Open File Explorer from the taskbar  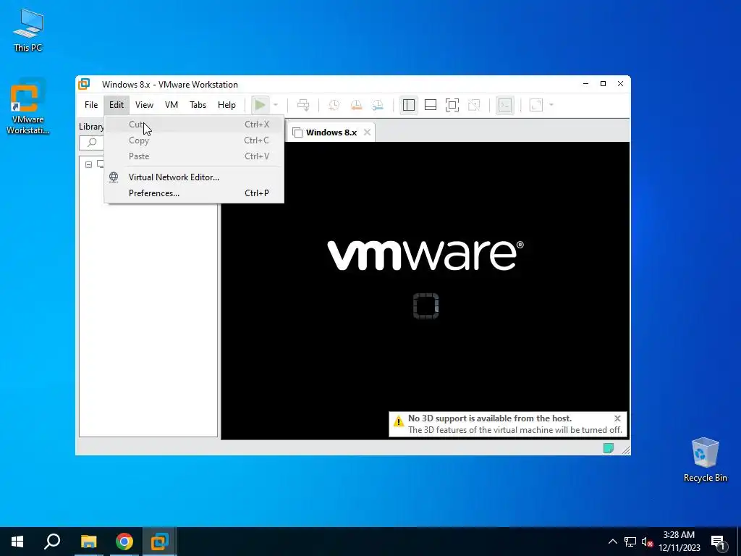(x=88, y=542)
